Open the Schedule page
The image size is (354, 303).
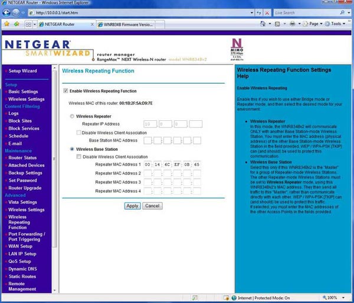18,136
